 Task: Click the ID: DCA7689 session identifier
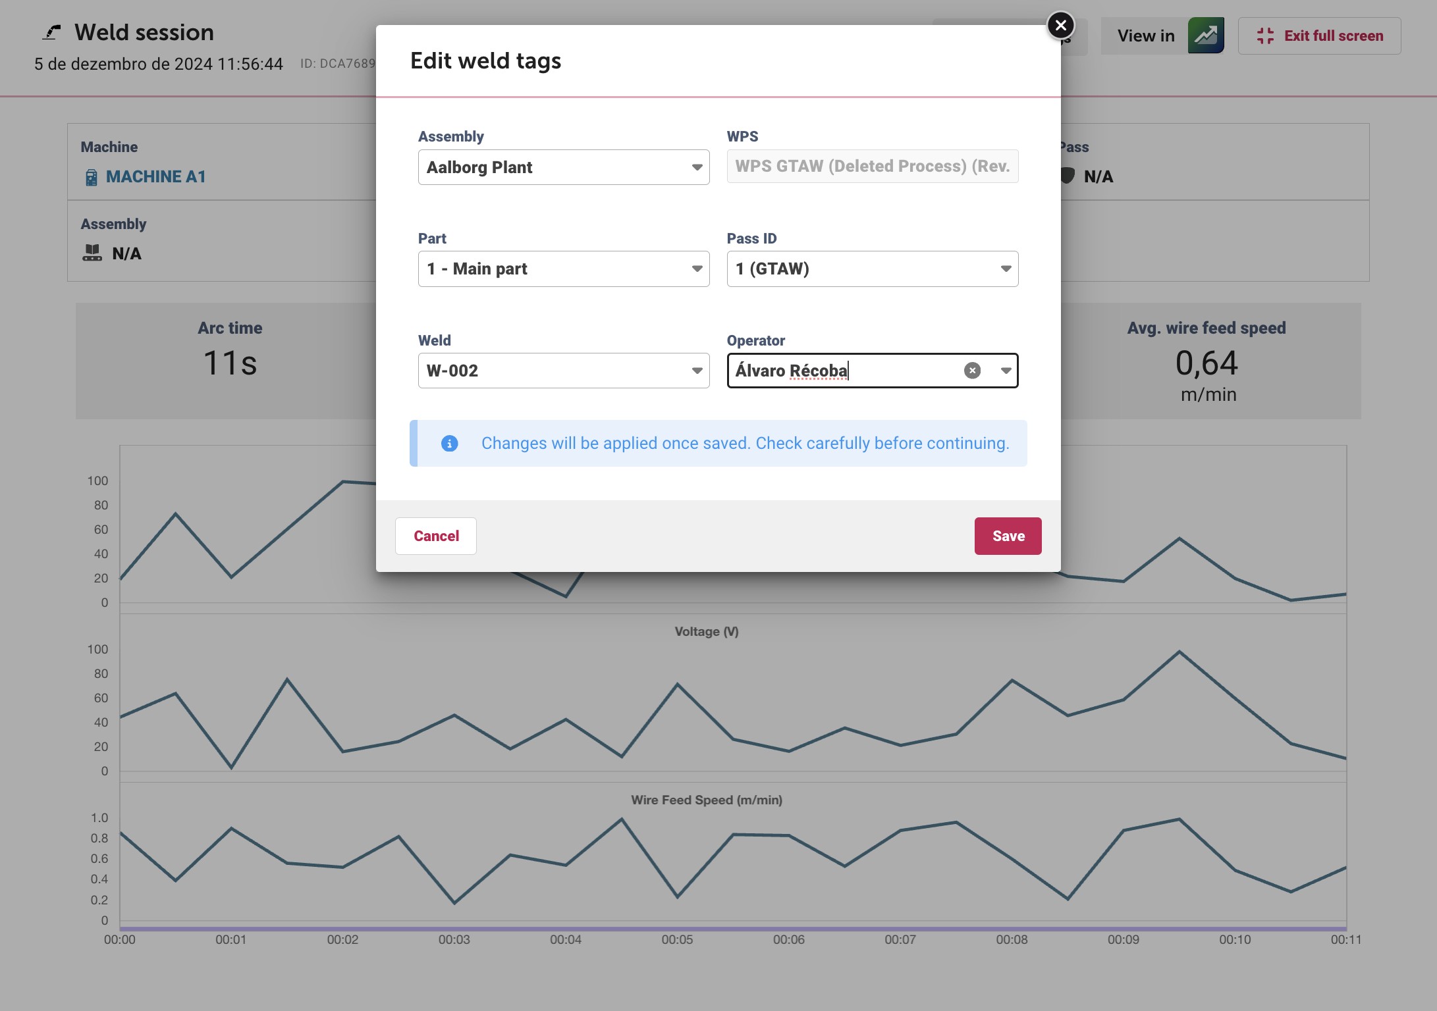338,63
